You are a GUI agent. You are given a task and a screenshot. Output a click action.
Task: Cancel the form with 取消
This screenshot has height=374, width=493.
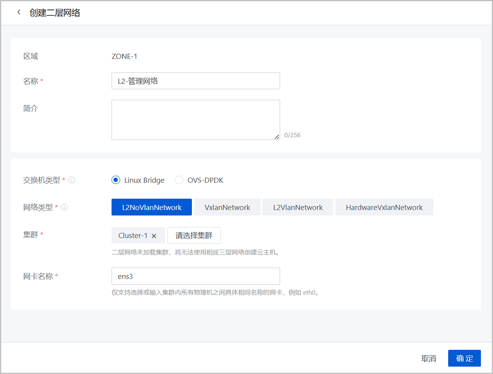tap(429, 358)
